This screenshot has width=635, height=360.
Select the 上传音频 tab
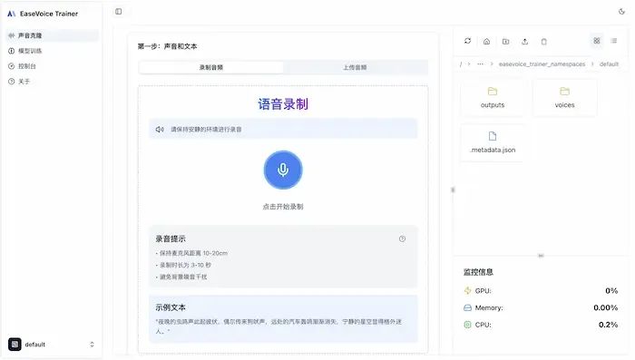356,67
